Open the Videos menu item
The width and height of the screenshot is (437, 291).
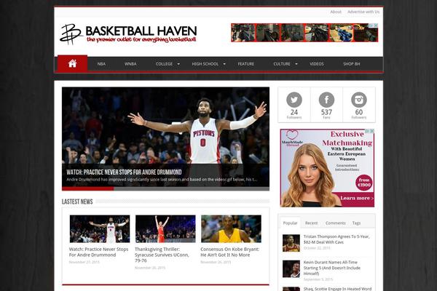[x=317, y=64]
